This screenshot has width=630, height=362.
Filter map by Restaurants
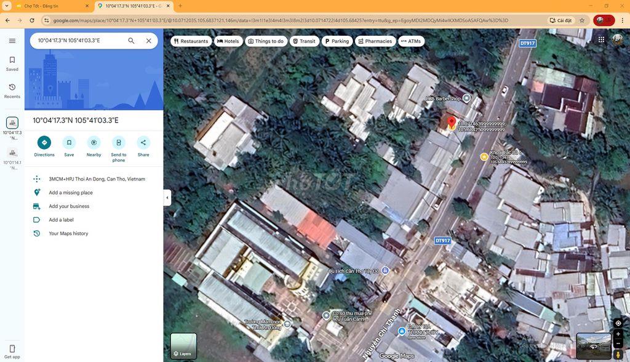[x=191, y=41]
